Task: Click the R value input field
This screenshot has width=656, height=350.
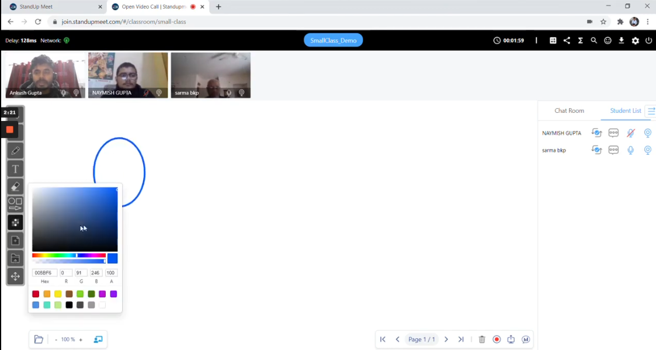Action: (x=66, y=273)
